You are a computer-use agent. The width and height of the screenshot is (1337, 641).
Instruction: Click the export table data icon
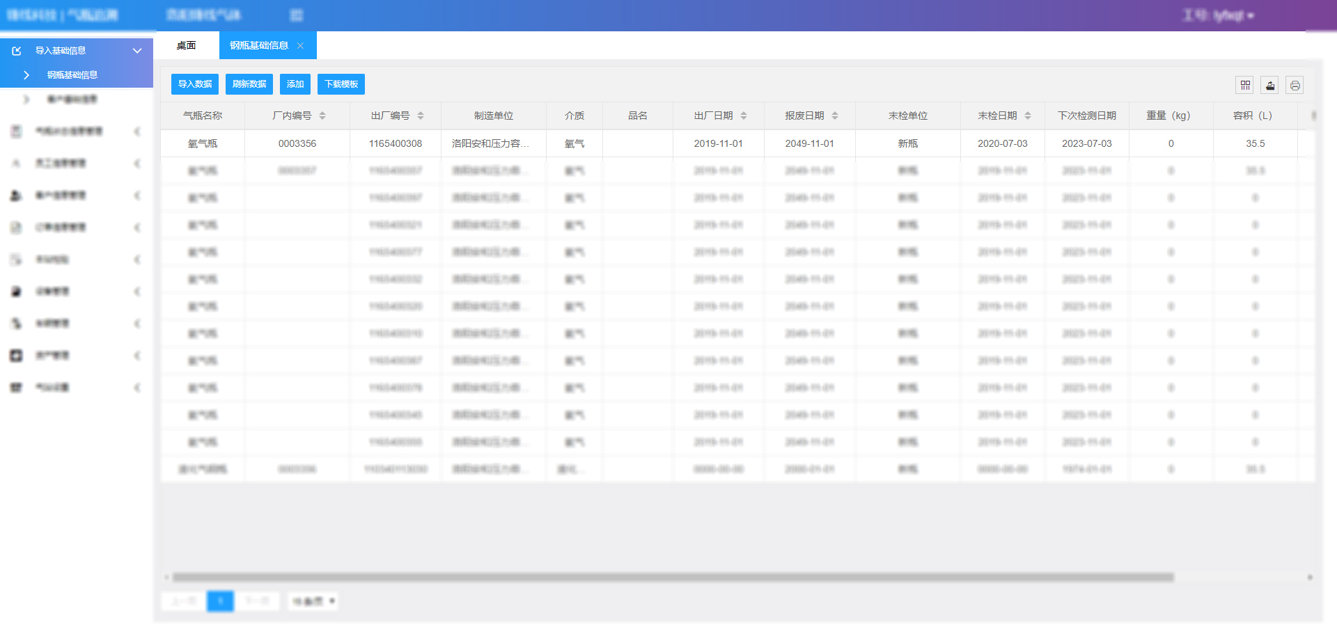(1270, 85)
